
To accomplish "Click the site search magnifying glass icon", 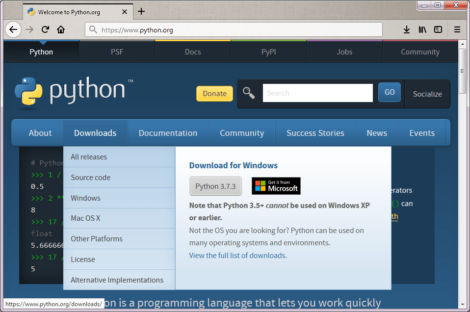I will [x=248, y=93].
